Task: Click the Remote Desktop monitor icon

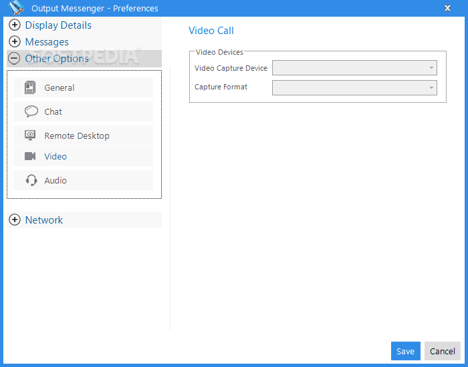Action: click(x=30, y=135)
